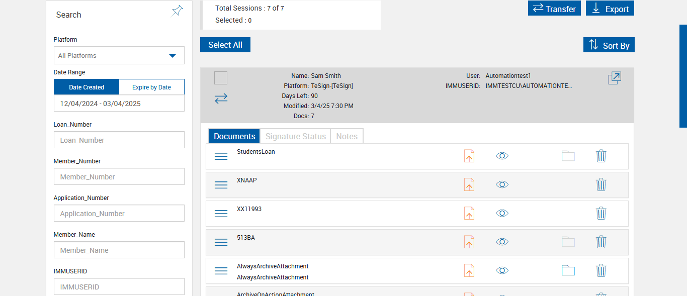
Task: Click the XNAAP document name
Action: [x=247, y=180]
